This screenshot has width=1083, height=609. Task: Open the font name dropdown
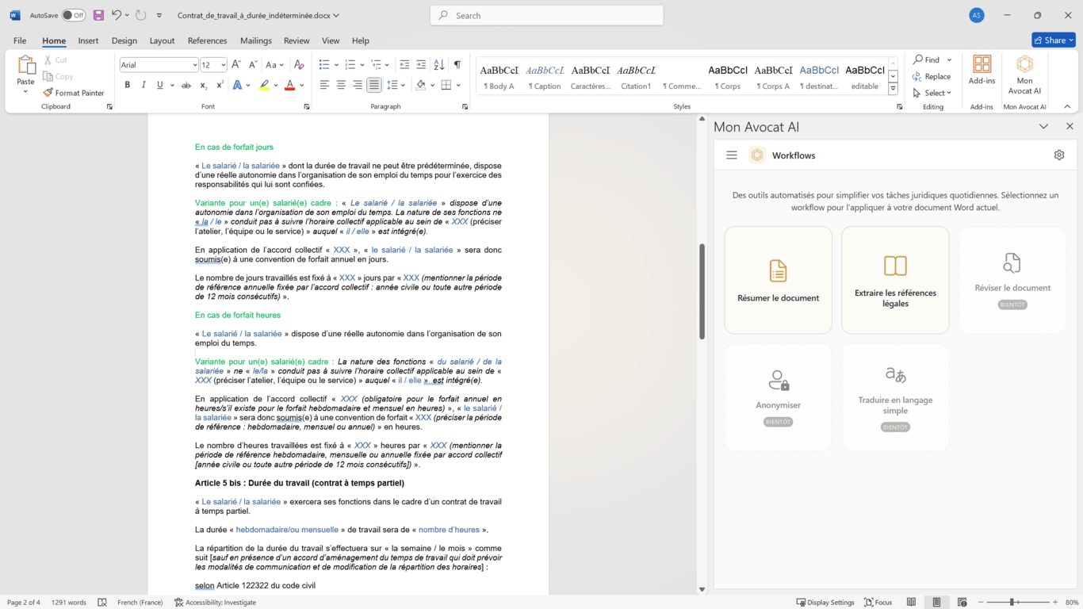195,65
